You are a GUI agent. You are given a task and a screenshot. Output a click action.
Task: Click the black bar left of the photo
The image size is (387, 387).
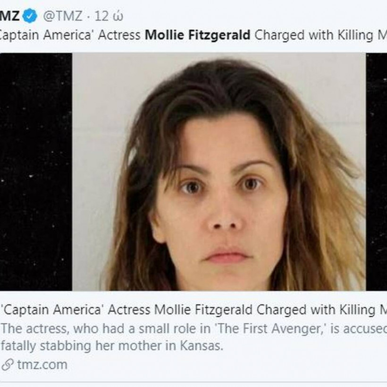pyautogui.click(x=36, y=172)
